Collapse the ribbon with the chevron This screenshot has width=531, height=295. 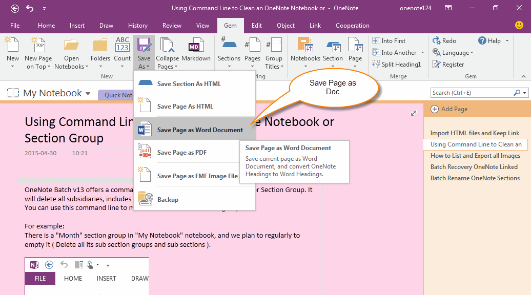click(523, 76)
